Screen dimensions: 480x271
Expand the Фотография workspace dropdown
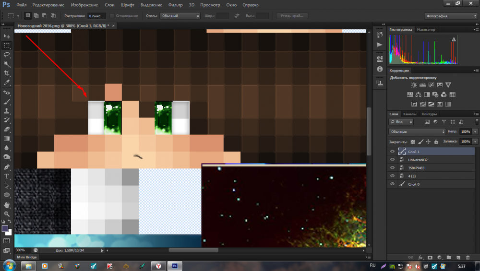tap(451, 16)
